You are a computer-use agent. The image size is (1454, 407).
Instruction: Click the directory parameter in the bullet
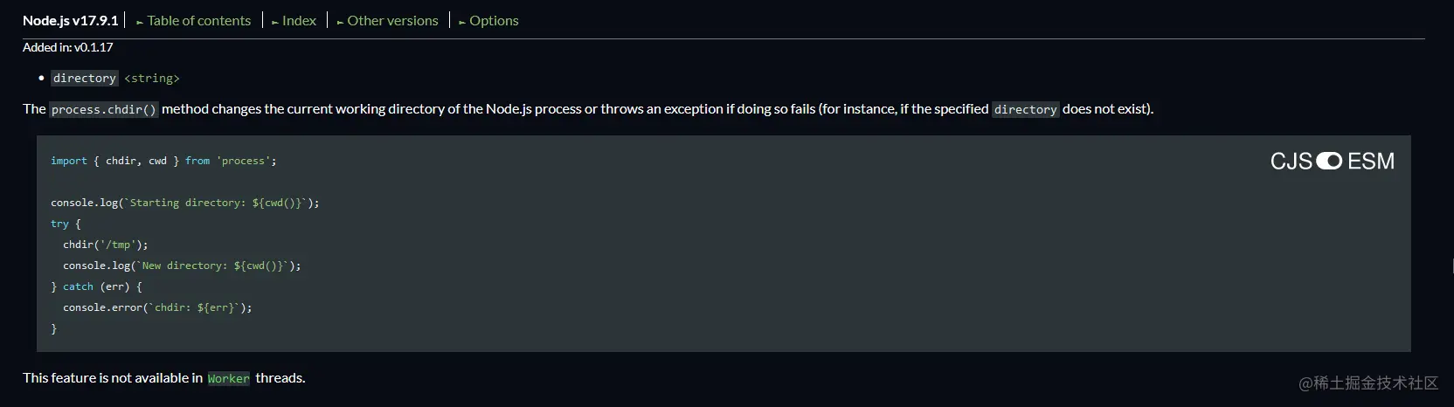coord(84,79)
